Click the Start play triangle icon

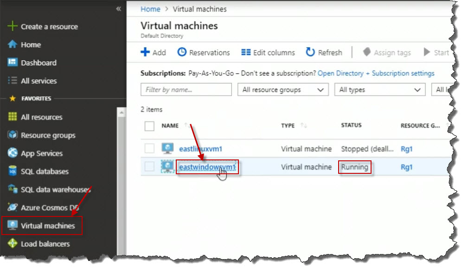427,52
